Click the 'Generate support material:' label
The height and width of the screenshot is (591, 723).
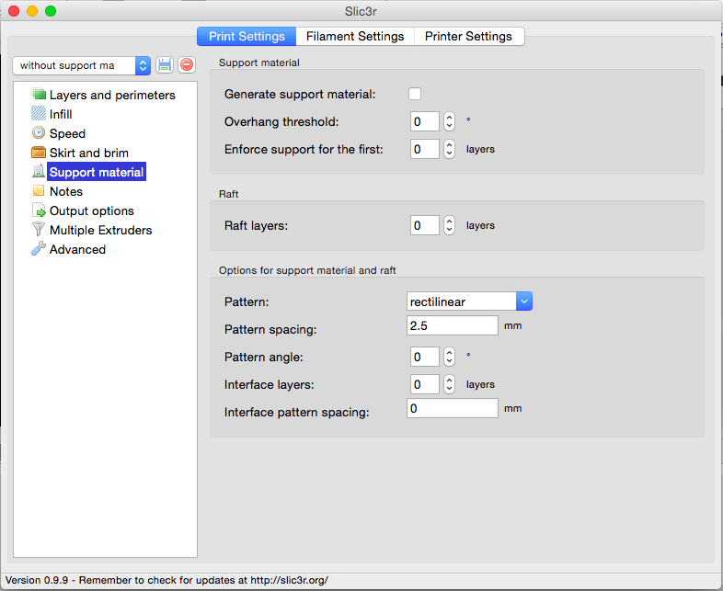300,94
